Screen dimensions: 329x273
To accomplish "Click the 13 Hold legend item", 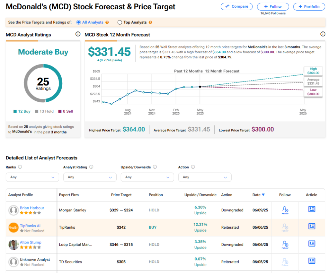I will coord(44,111).
